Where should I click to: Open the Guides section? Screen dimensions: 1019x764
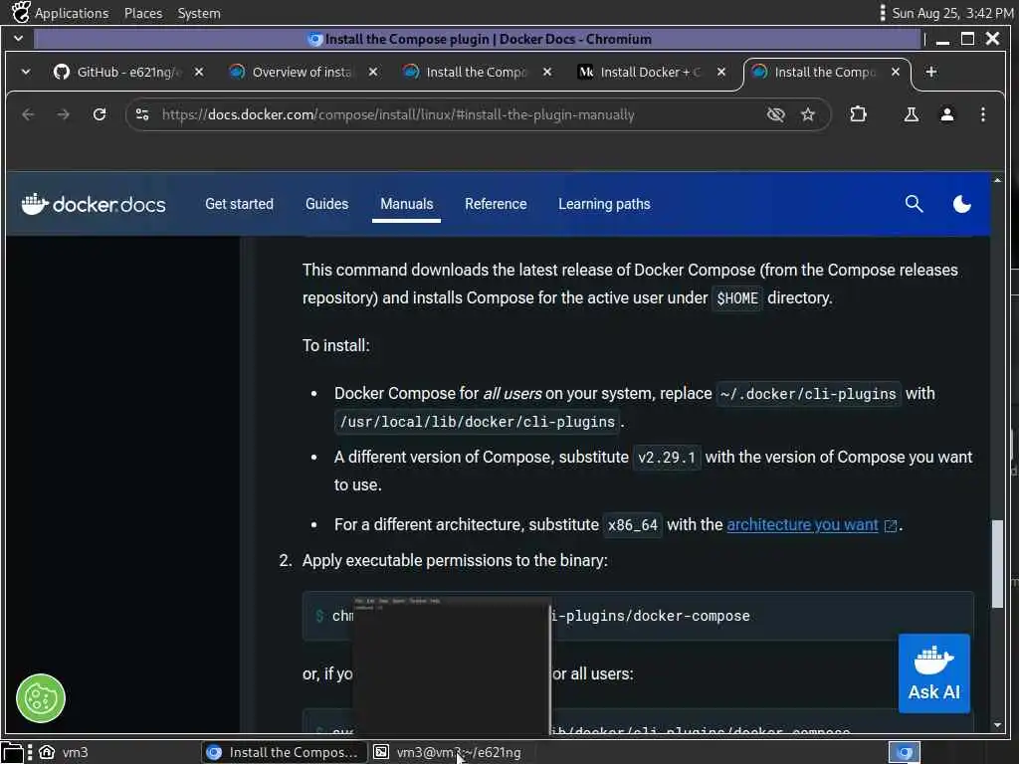(326, 204)
